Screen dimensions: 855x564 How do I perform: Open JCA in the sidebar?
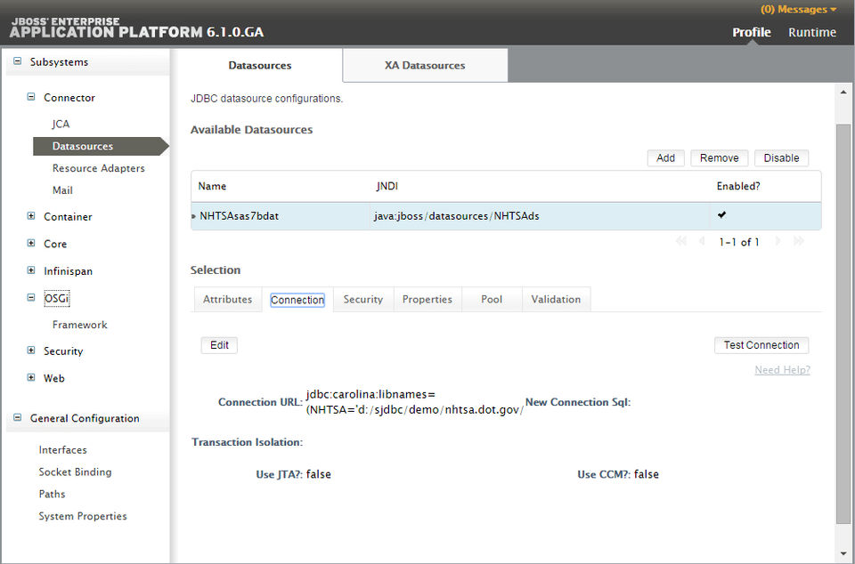pyautogui.click(x=61, y=125)
